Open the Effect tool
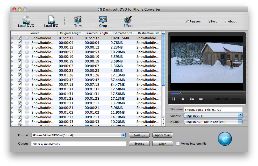Viewport: 258px width, 166px height. click(128, 21)
